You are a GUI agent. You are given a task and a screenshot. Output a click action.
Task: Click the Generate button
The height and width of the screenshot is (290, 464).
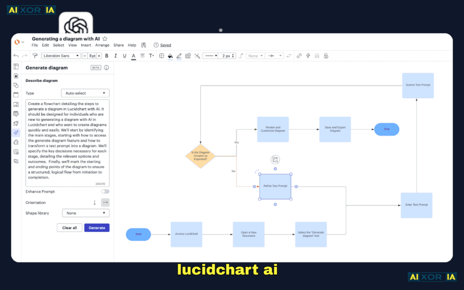tap(97, 227)
